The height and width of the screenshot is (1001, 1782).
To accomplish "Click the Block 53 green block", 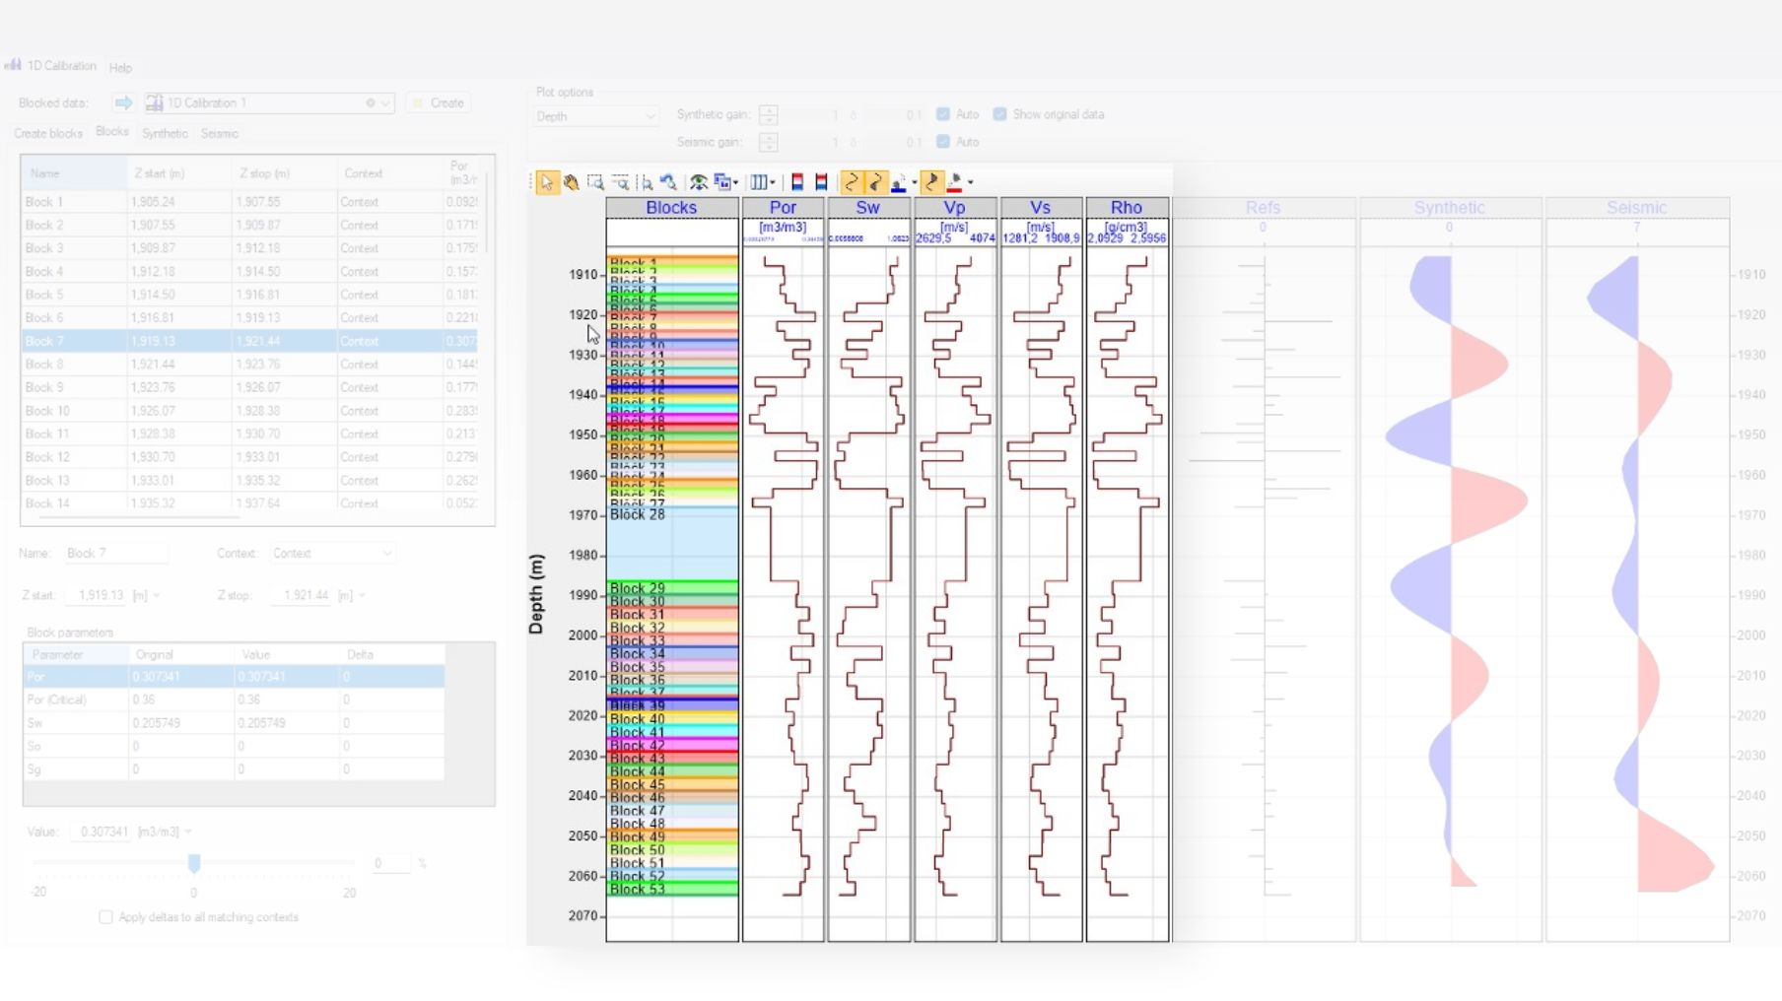I will coord(672,890).
